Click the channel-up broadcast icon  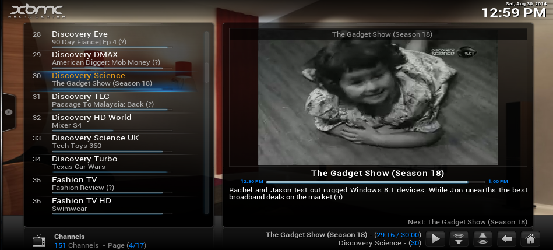[x=459, y=238]
